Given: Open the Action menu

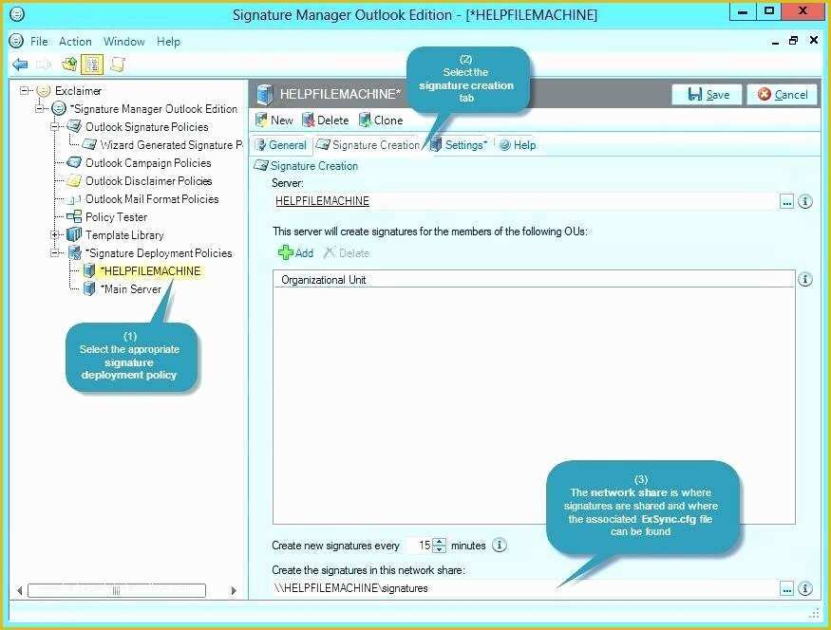Looking at the screenshot, I should coord(75,42).
